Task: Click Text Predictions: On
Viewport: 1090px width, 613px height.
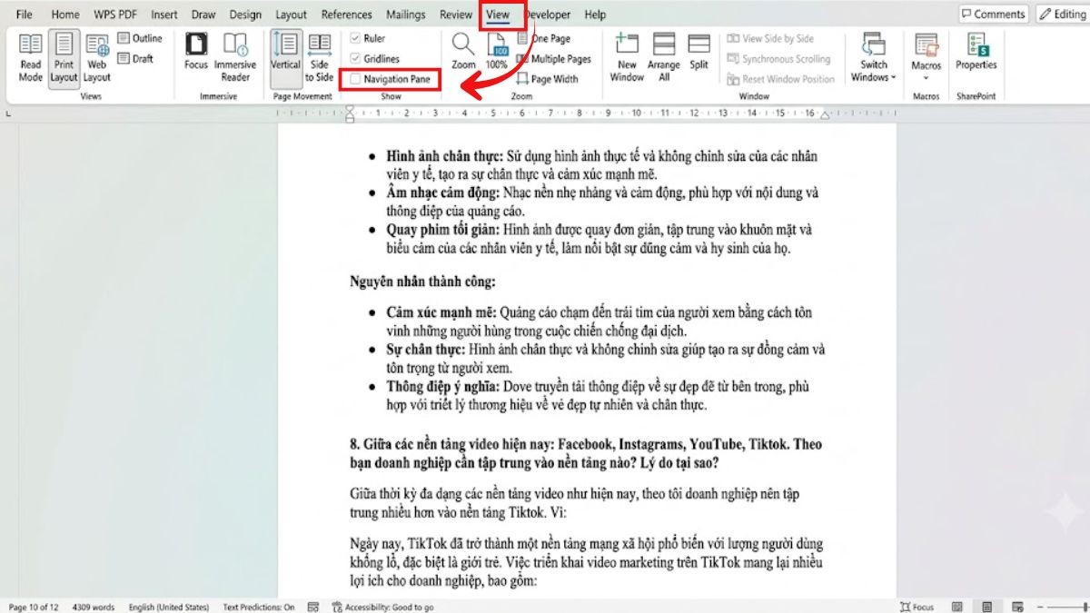Action: [259, 607]
